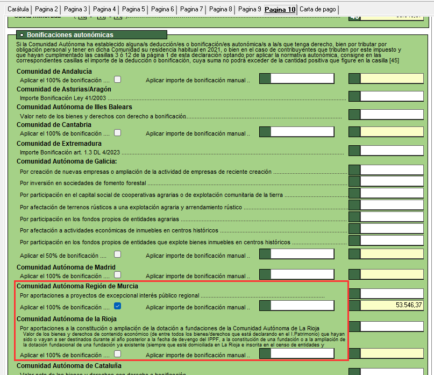
Task: Enable La Rioja 100% bonificación checkbox
Action: (x=117, y=355)
